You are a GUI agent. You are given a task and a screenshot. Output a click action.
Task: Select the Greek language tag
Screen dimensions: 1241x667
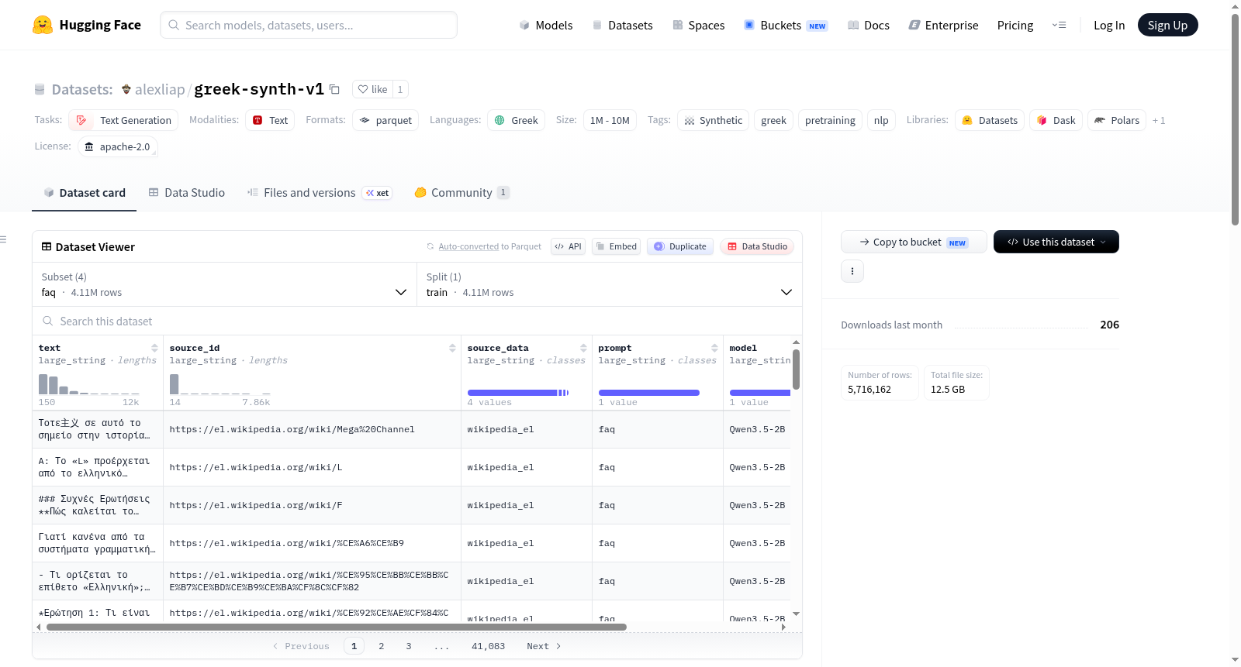(x=516, y=120)
